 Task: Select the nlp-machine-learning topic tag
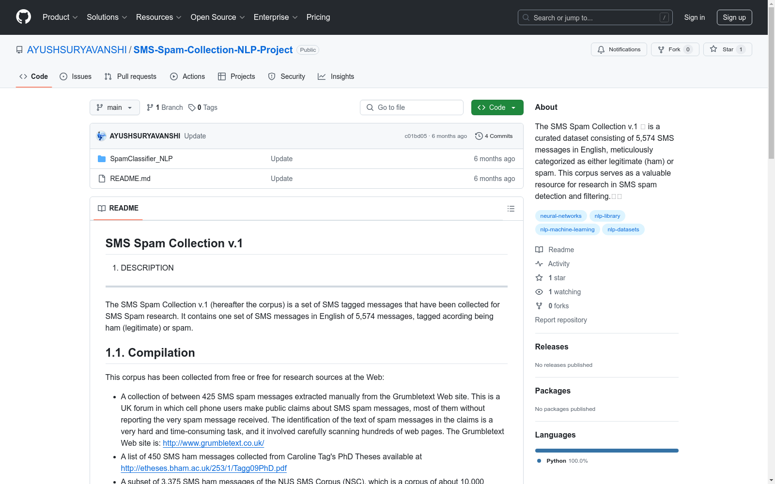click(x=567, y=229)
